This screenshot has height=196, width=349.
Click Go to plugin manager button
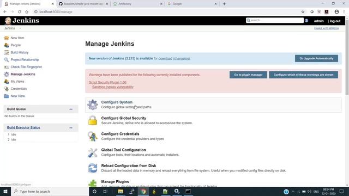coord(248,75)
